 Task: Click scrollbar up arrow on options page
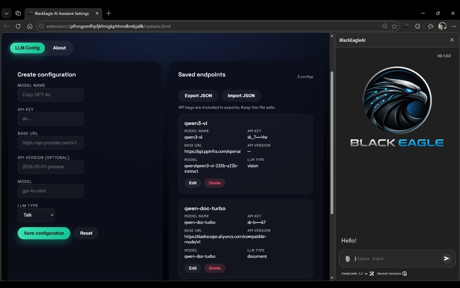tap(332, 36)
